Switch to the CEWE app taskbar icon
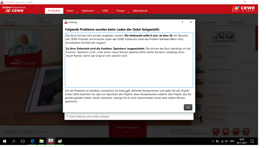266x148 pixels. click(51, 141)
